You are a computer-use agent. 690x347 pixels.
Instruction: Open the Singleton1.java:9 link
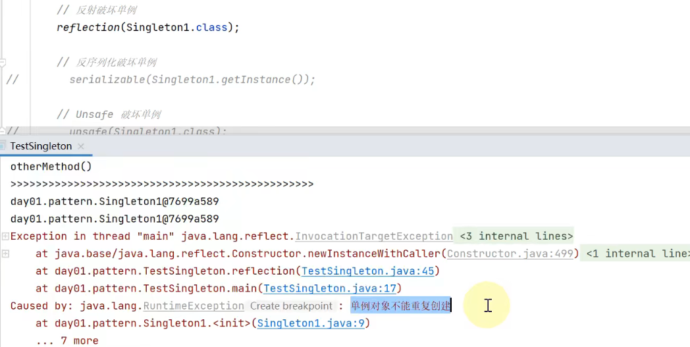coord(311,324)
